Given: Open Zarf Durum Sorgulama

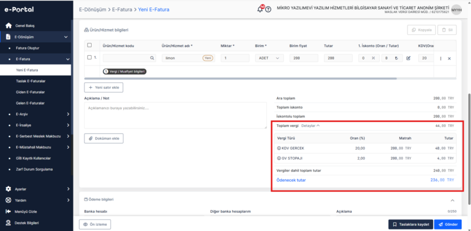Looking at the screenshot, I should [x=34, y=169].
